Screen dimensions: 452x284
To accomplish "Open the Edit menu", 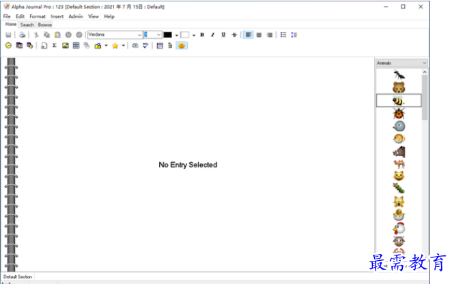I will [x=20, y=16].
